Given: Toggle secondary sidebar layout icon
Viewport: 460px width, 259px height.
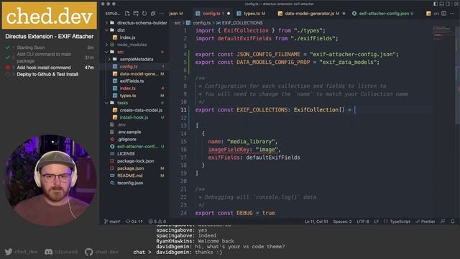Looking at the screenshot, I should pyautogui.click(x=447, y=4).
